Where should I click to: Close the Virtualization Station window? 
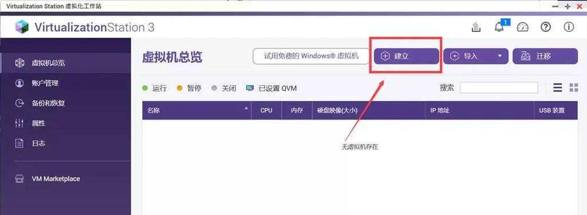pyautogui.click(x=579, y=6)
